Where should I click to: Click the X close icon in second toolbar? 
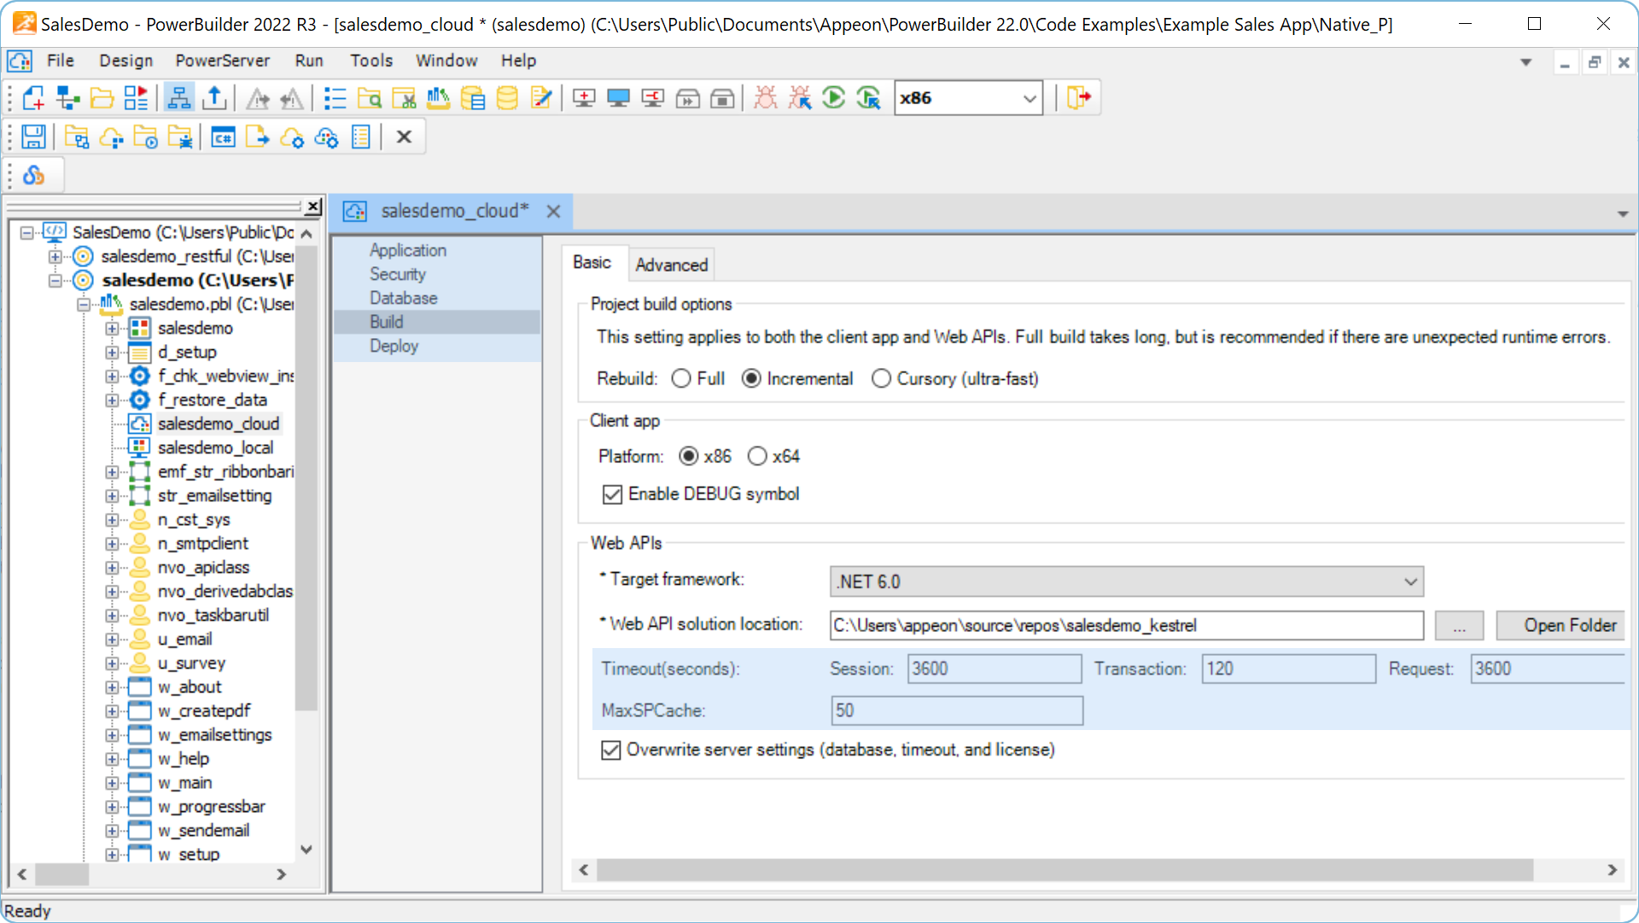405,137
